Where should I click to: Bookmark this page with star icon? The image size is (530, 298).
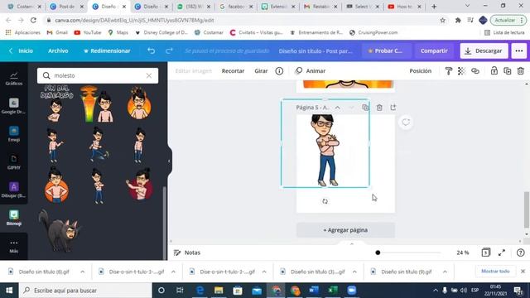pyautogui.click(x=442, y=20)
